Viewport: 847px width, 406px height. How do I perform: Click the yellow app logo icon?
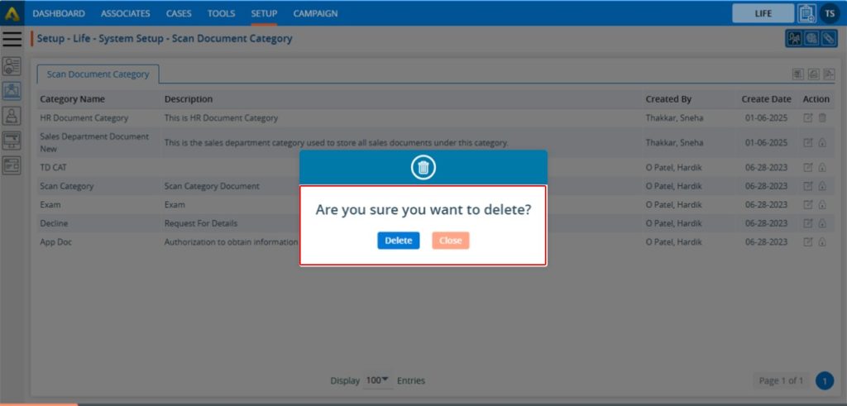(x=12, y=13)
